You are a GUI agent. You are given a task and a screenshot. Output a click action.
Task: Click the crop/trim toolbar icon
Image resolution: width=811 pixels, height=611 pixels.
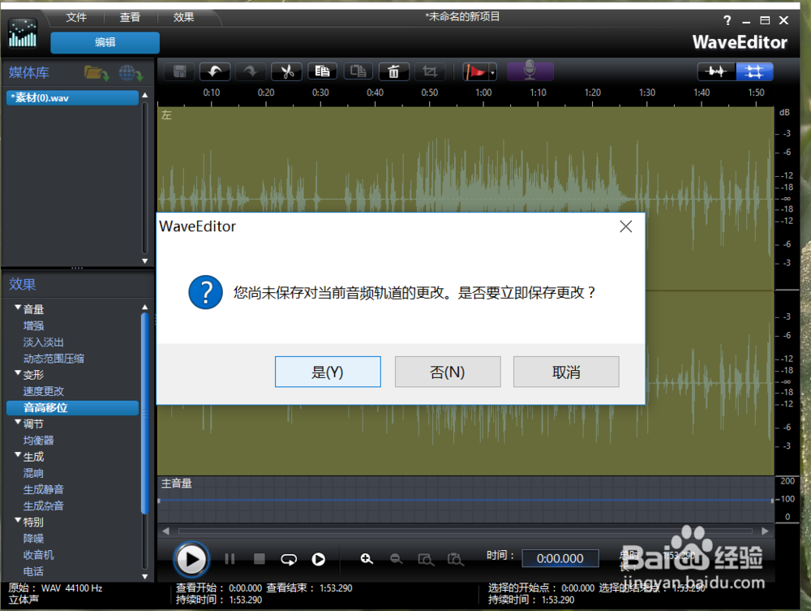point(429,71)
